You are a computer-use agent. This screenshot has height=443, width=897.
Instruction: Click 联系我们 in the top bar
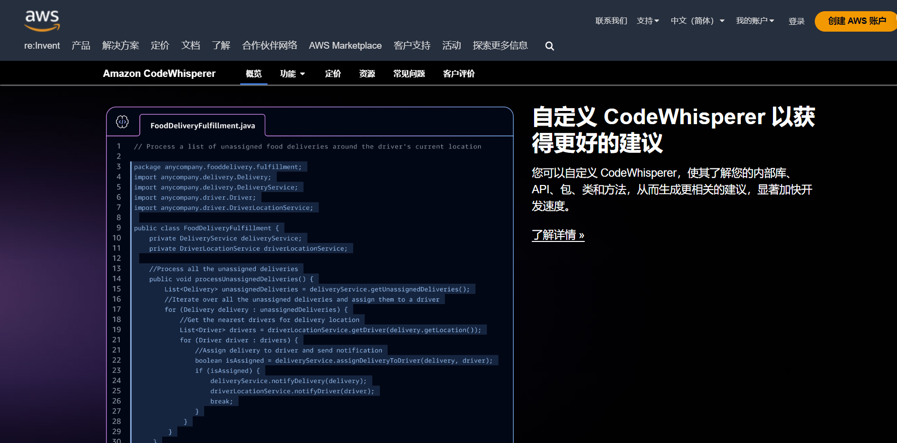(610, 21)
